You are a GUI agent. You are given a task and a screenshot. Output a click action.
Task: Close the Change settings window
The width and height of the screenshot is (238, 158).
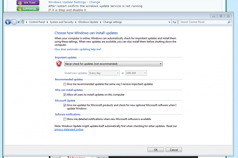[228, 16]
